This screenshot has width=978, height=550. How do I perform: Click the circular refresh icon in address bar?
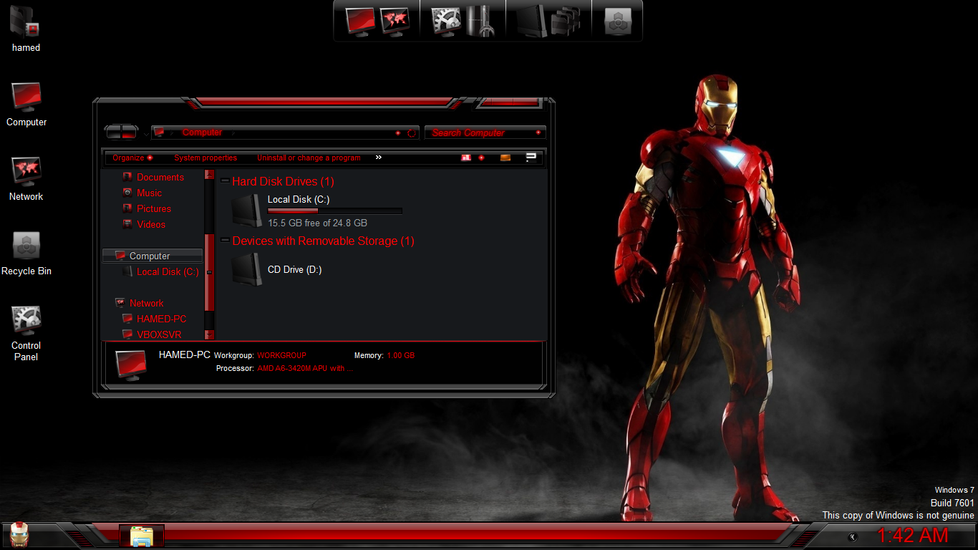pos(412,133)
